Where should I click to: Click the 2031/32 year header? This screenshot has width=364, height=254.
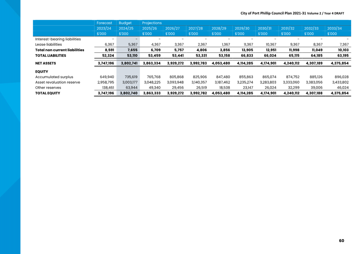point(288,28)
